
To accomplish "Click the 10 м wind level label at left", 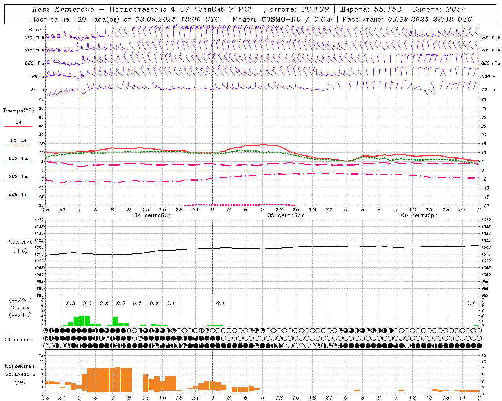I will coord(38,89).
